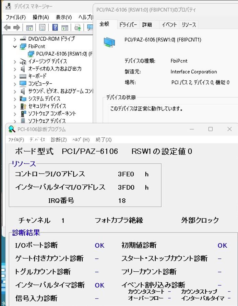Expand the セキュリティ デバイス node

click(15, 107)
